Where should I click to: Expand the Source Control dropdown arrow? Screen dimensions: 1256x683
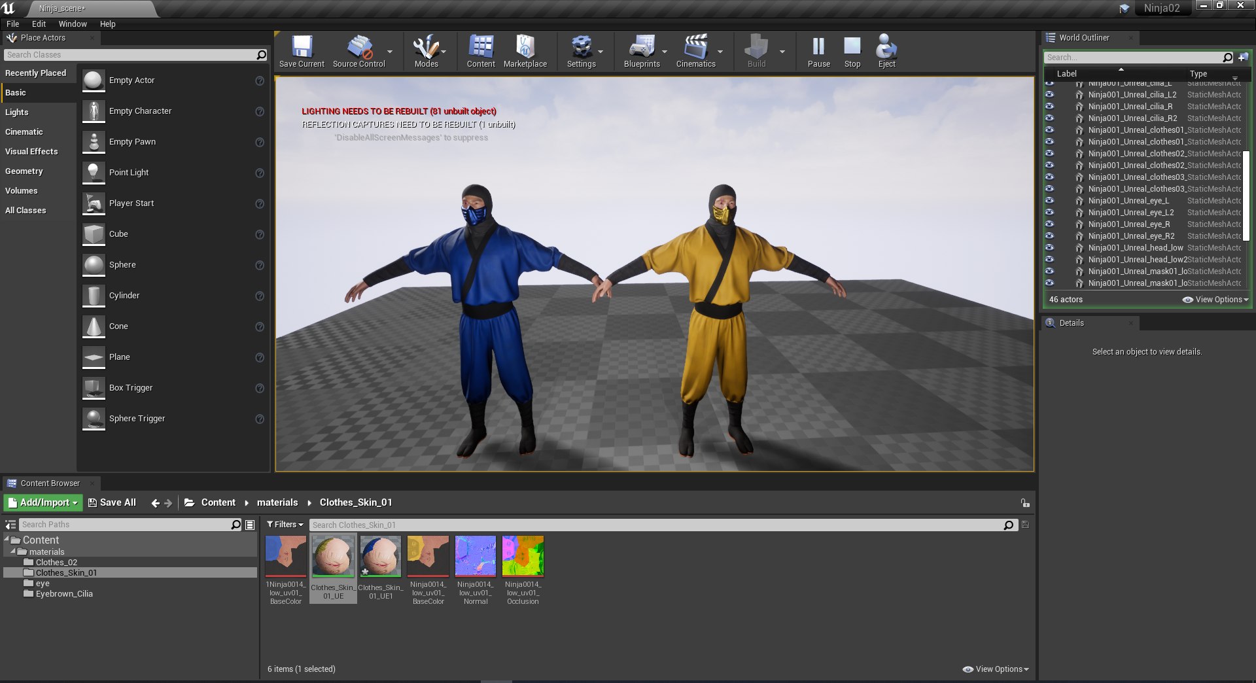(x=390, y=52)
